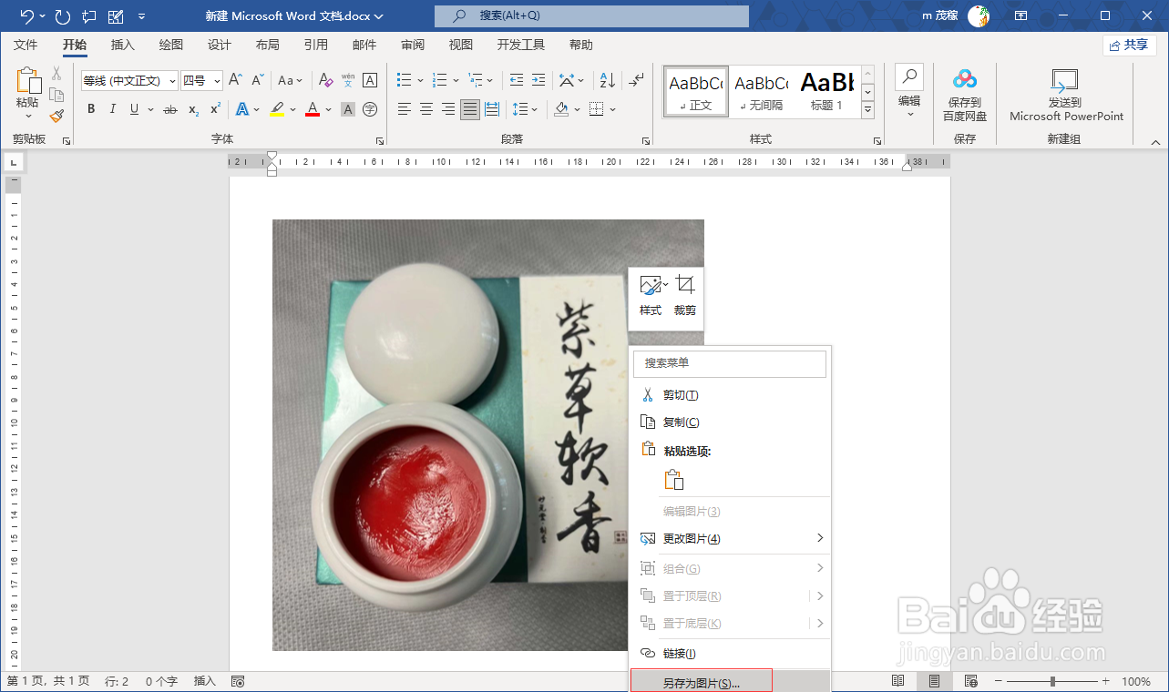
Task: Click the yellow text highlight color
Action: pos(277,109)
